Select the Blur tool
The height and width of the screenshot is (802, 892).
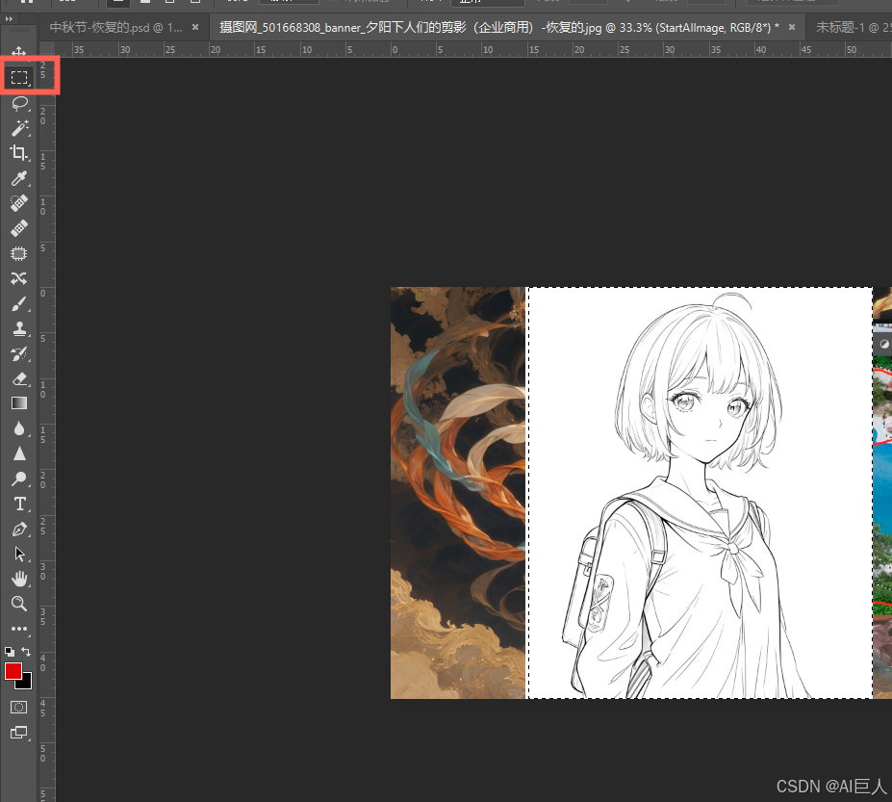tap(19, 428)
